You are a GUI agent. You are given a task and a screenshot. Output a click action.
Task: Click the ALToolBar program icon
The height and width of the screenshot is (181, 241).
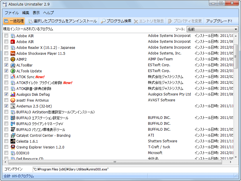13,65
